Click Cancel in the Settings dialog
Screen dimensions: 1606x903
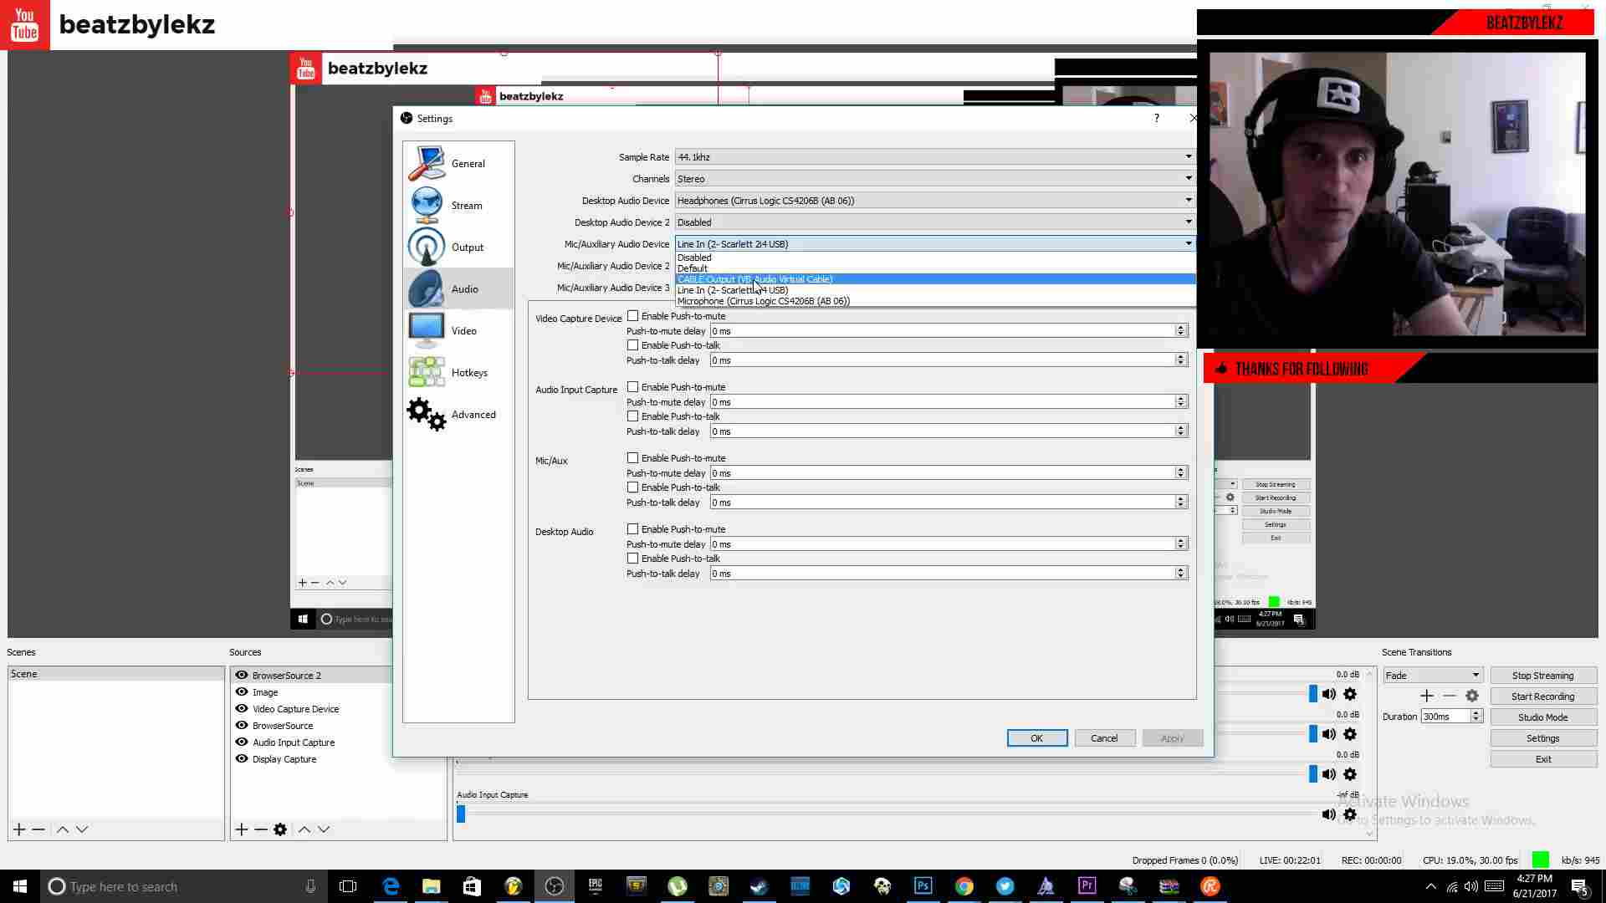[1104, 738]
